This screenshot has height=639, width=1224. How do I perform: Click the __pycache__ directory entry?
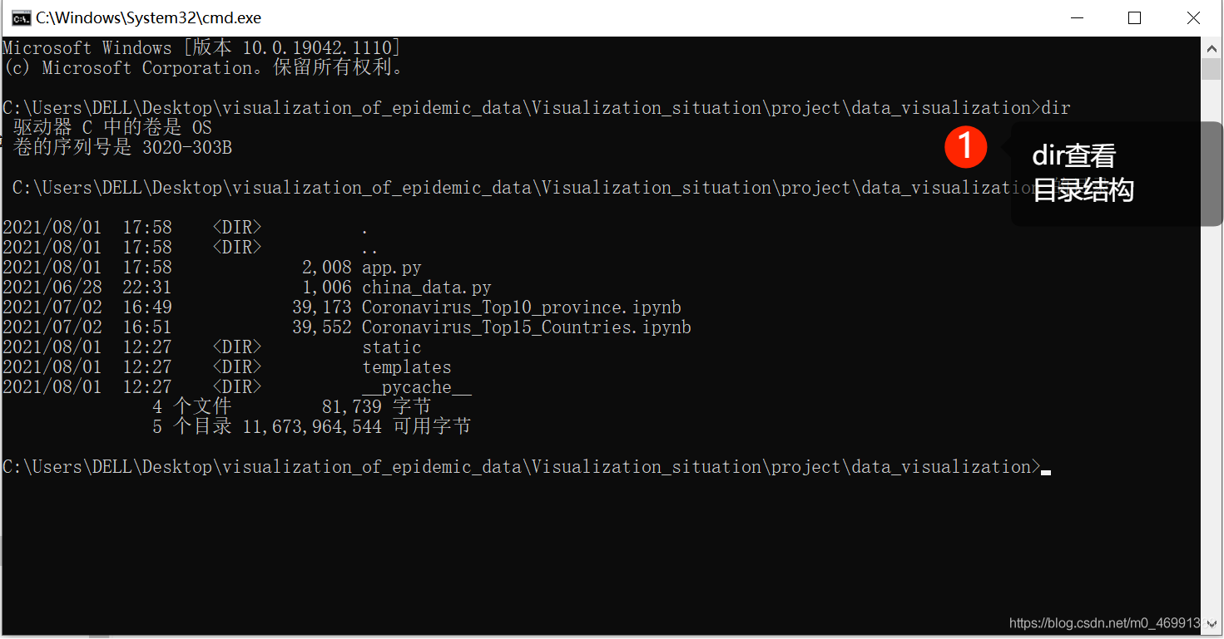point(417,387)
